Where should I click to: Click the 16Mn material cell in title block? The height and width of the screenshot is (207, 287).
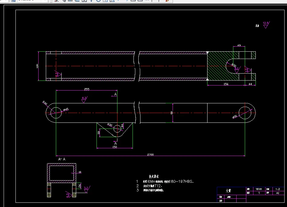[258, 189]
